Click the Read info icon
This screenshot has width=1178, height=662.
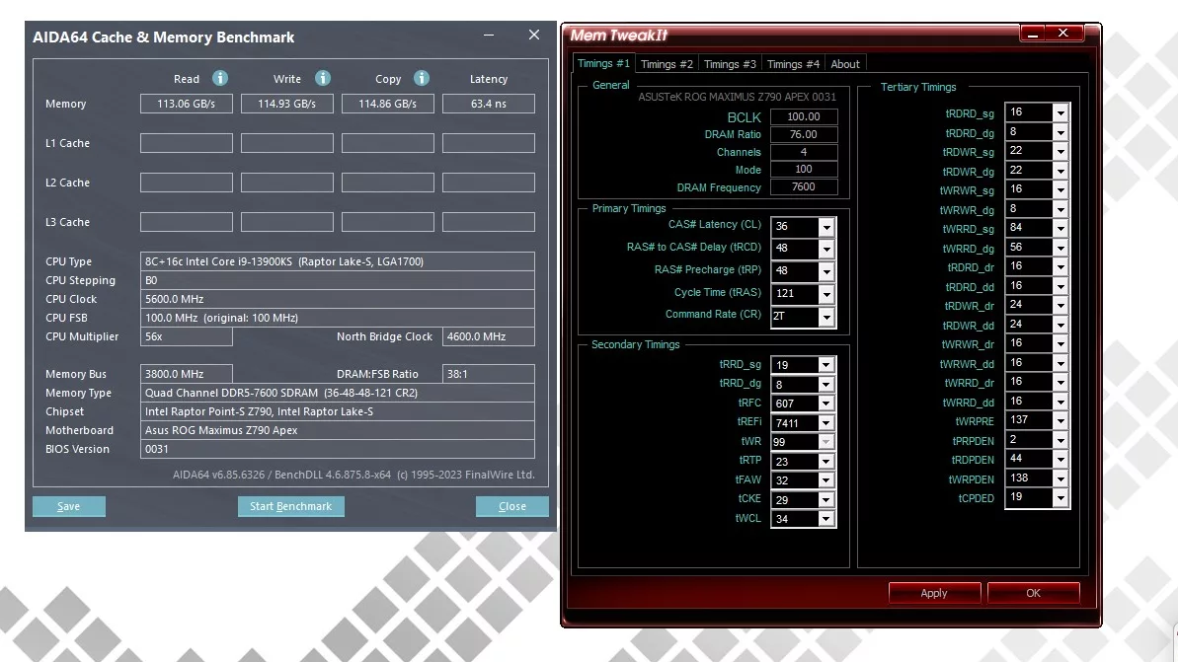(219, 78)
